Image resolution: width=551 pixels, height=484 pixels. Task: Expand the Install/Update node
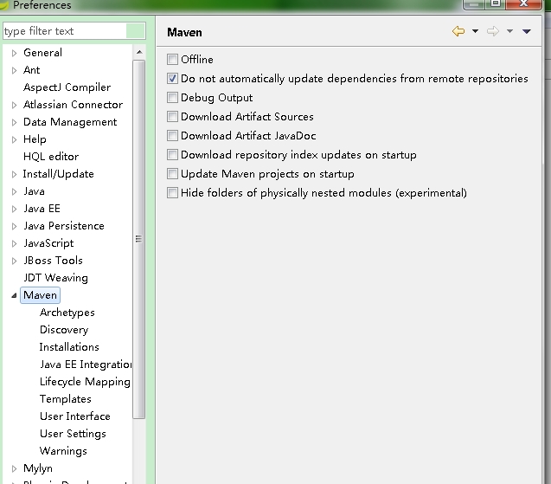point(14,174)
